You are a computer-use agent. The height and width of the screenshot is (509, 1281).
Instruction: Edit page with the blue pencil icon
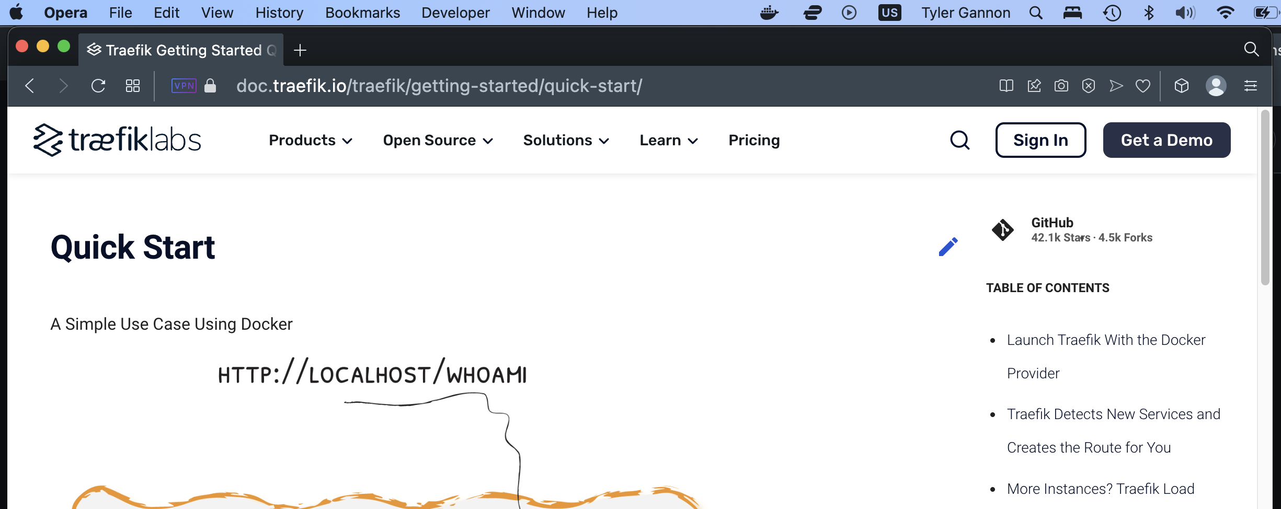948,246
